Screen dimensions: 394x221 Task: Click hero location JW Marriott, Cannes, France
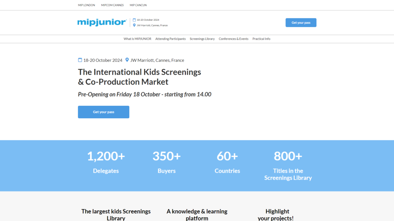(x=157, y=60)
